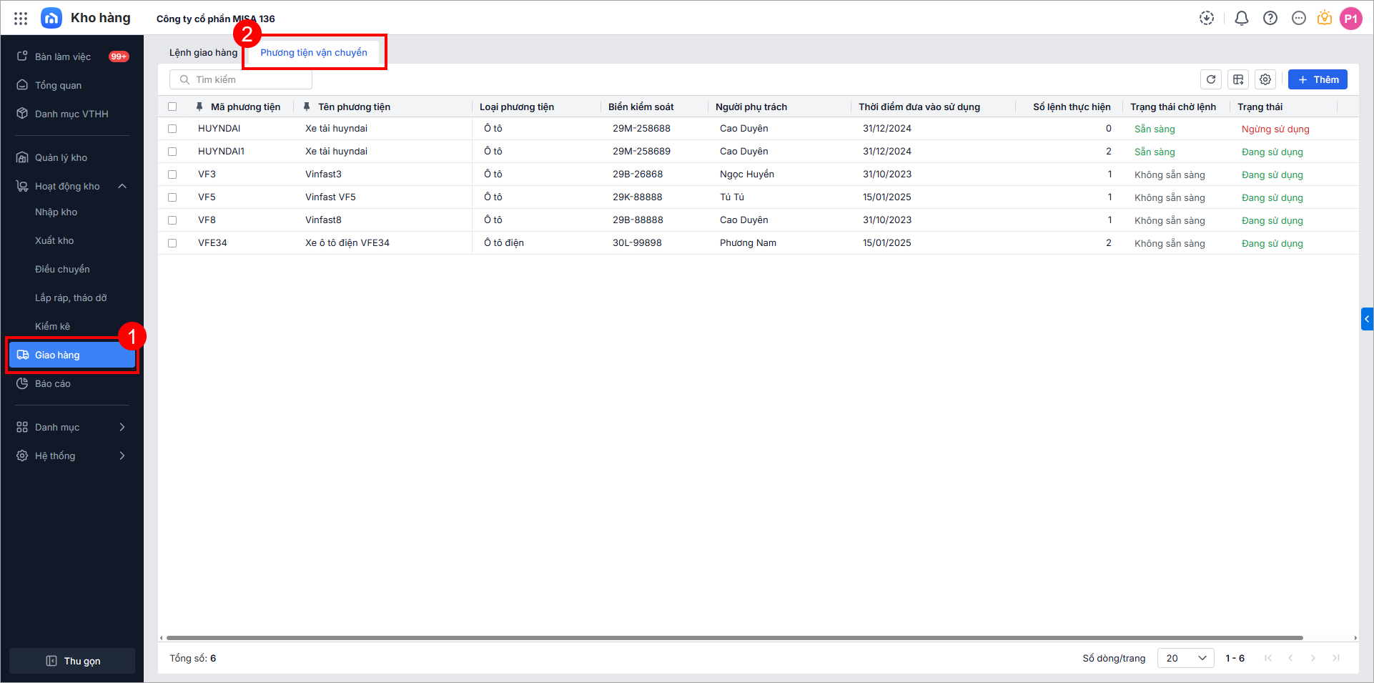The height and width of the screenshot is (683, 1374).
Task: Click in the Tìm kiếm search field
Action: pos(241,79)
